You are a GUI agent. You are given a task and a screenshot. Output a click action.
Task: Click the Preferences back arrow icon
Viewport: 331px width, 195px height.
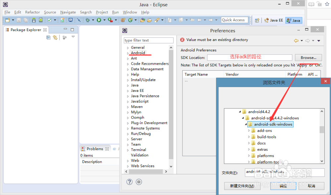(296, 41)
